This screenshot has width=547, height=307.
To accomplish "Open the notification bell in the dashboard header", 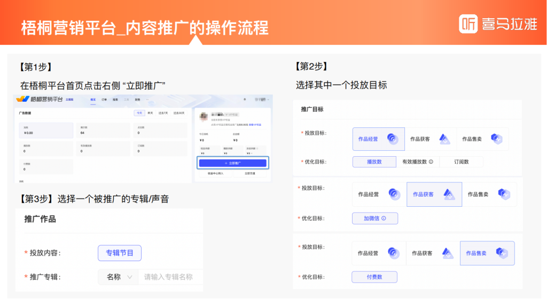I will [x=245, y=99].
